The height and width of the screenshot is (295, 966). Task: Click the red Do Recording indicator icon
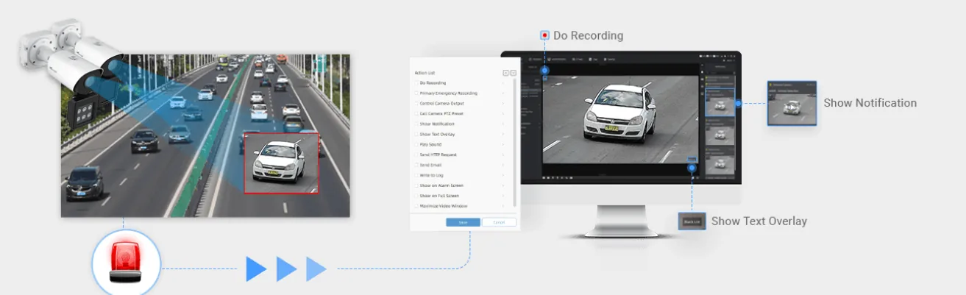pos(545,35)
